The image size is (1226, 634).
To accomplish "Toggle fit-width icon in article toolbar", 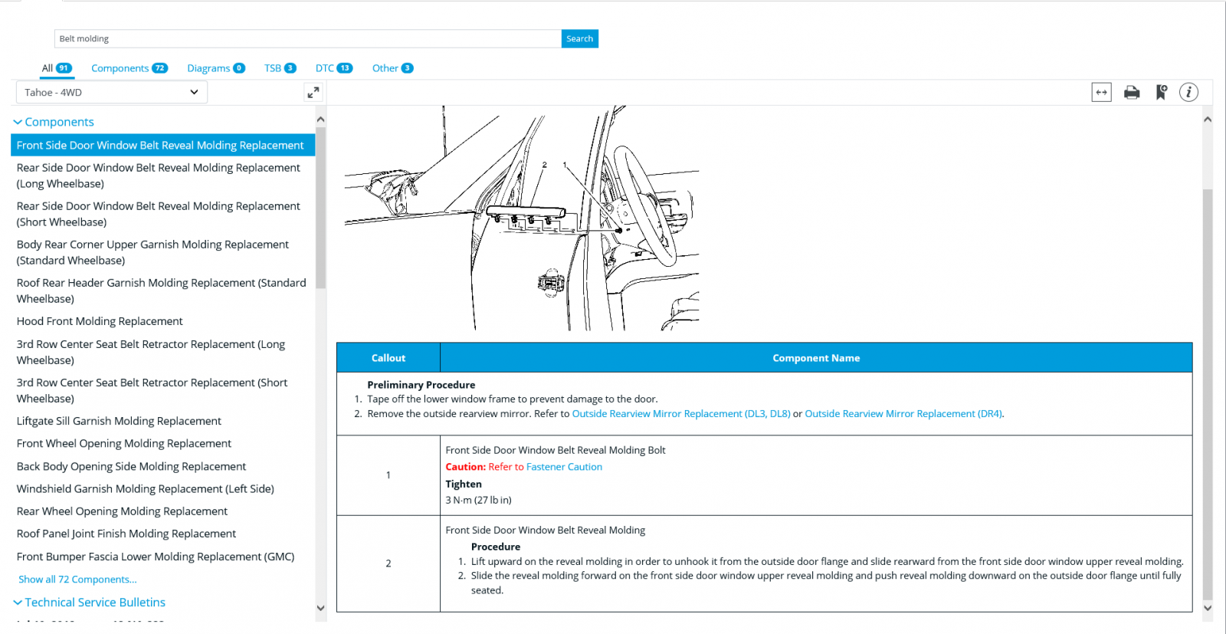I will pos(1101,93).
